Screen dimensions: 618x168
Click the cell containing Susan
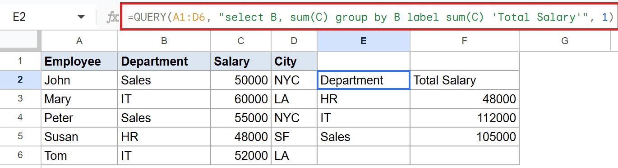pos(79,137)
